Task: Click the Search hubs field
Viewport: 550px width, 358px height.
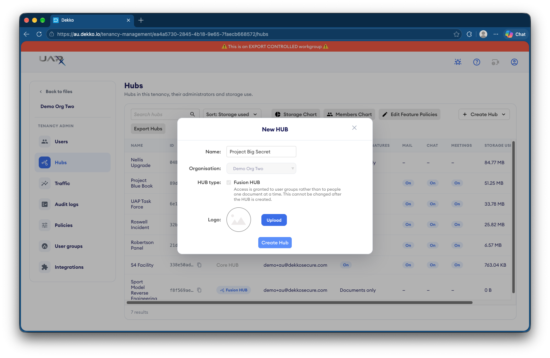Action: coord(165,114)
